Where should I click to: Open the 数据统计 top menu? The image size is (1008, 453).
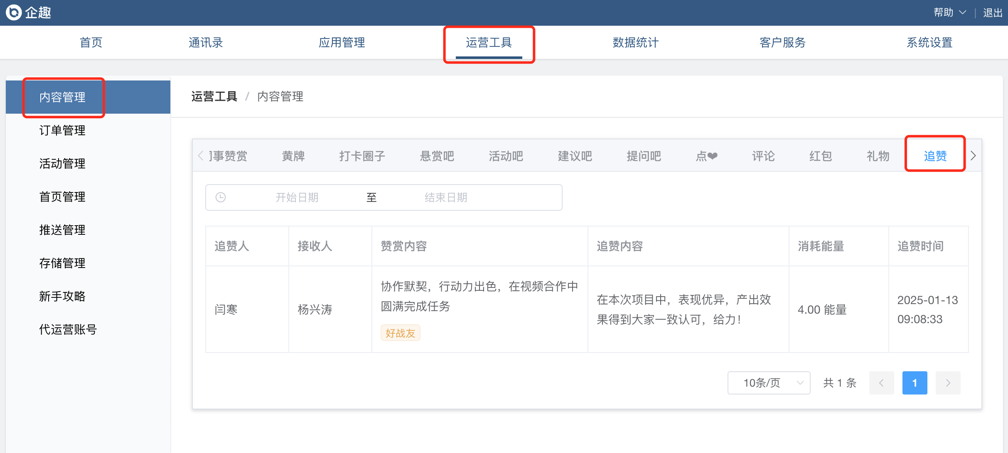tap(635, 42)
